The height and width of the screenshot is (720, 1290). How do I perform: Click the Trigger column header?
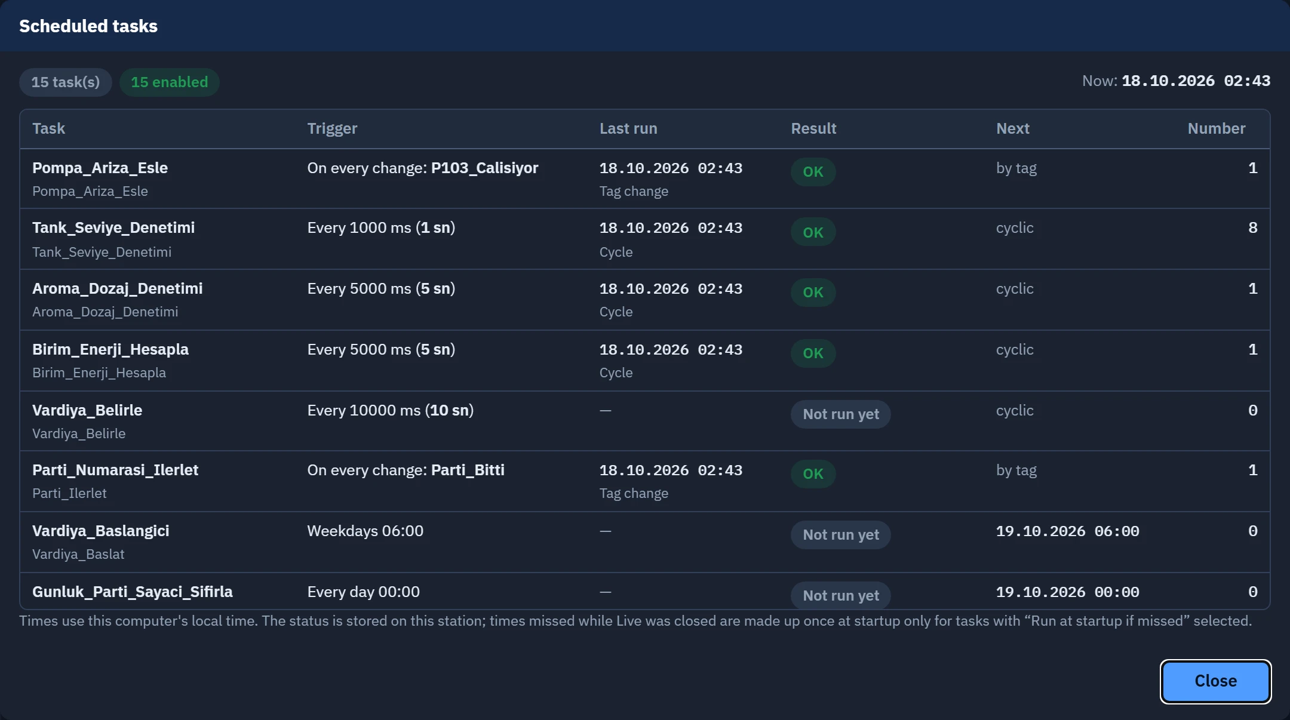(332, 128)
